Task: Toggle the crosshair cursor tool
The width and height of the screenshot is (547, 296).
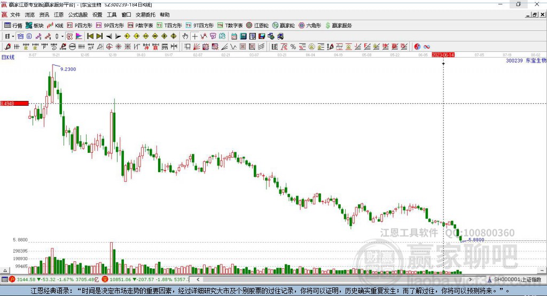Action: click(194, 36)
